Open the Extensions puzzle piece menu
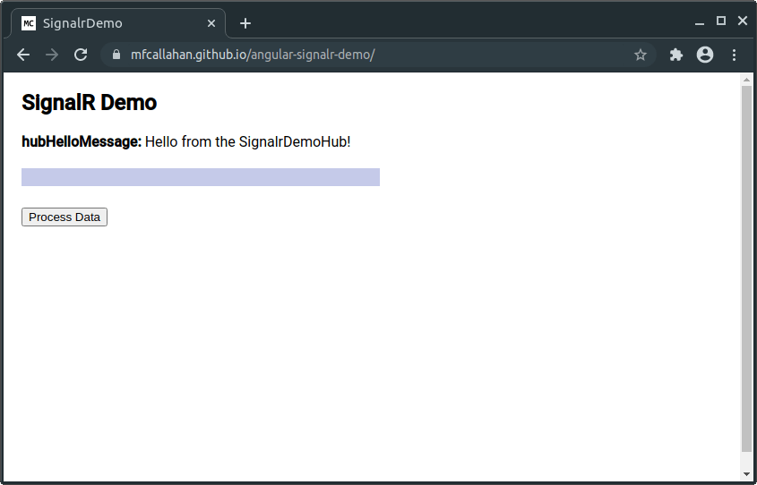 [676, 55]
